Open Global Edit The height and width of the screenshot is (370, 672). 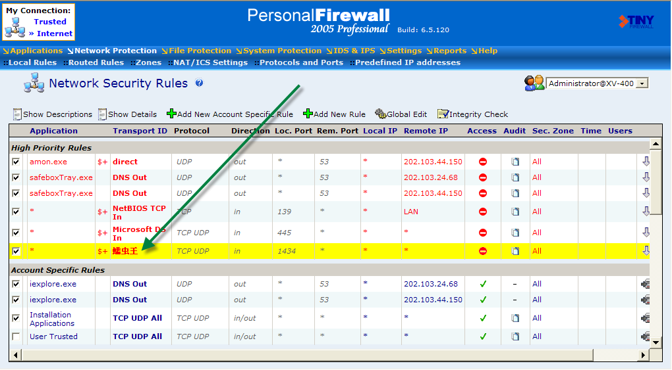(x=401, y=114)
